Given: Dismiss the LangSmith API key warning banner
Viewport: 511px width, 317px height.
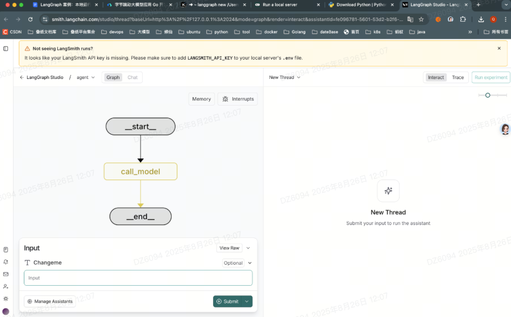Looking at the screenshot, I should (499, 48).
